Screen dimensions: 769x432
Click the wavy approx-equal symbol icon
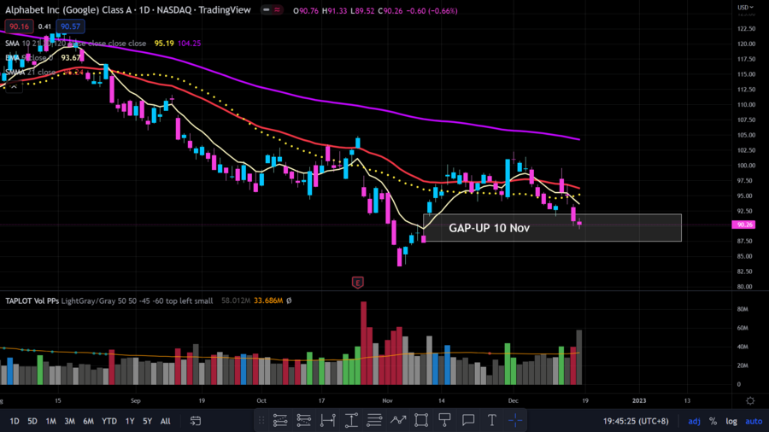(277, 9)
